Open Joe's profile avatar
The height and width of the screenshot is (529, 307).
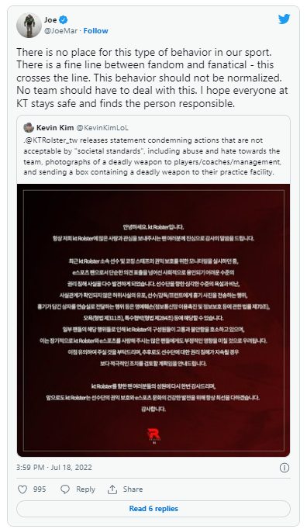(29, 26)
